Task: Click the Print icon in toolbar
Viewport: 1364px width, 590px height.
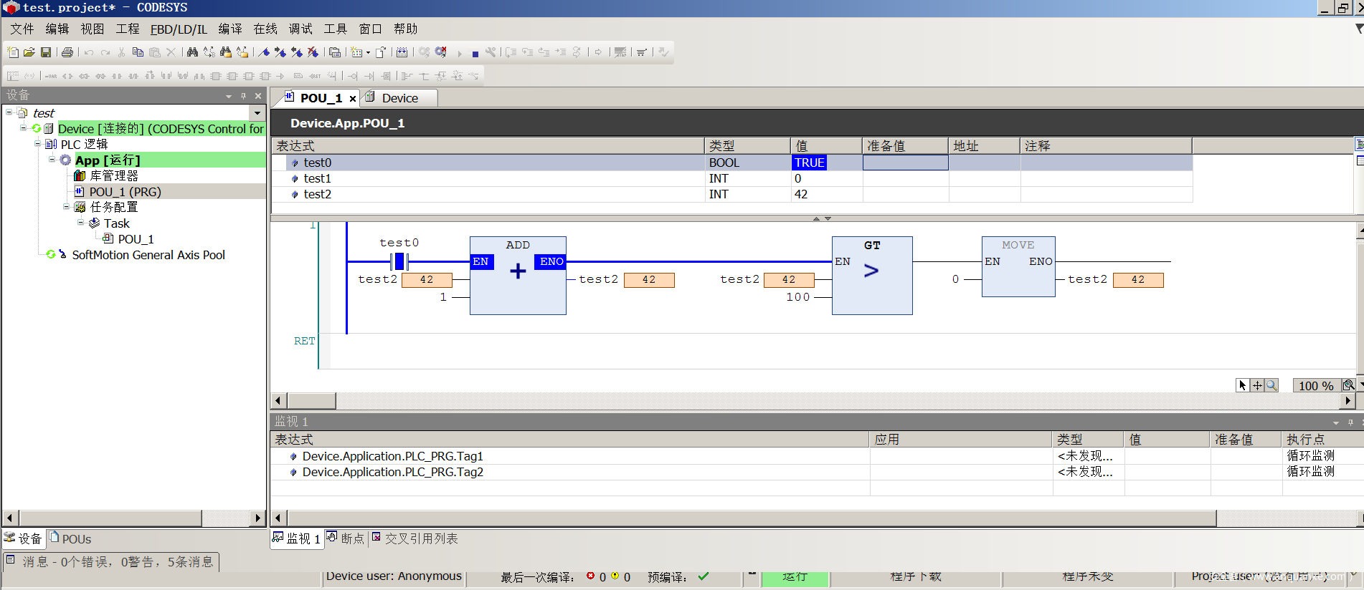Action: point(67,52)
